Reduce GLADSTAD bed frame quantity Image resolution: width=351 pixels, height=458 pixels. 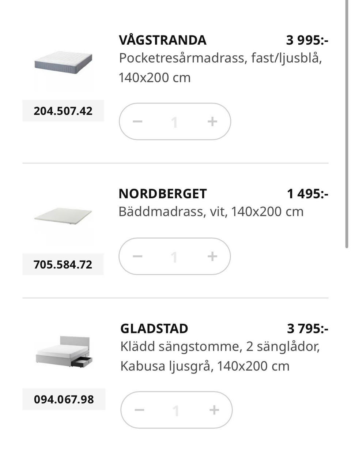[139, 410]
